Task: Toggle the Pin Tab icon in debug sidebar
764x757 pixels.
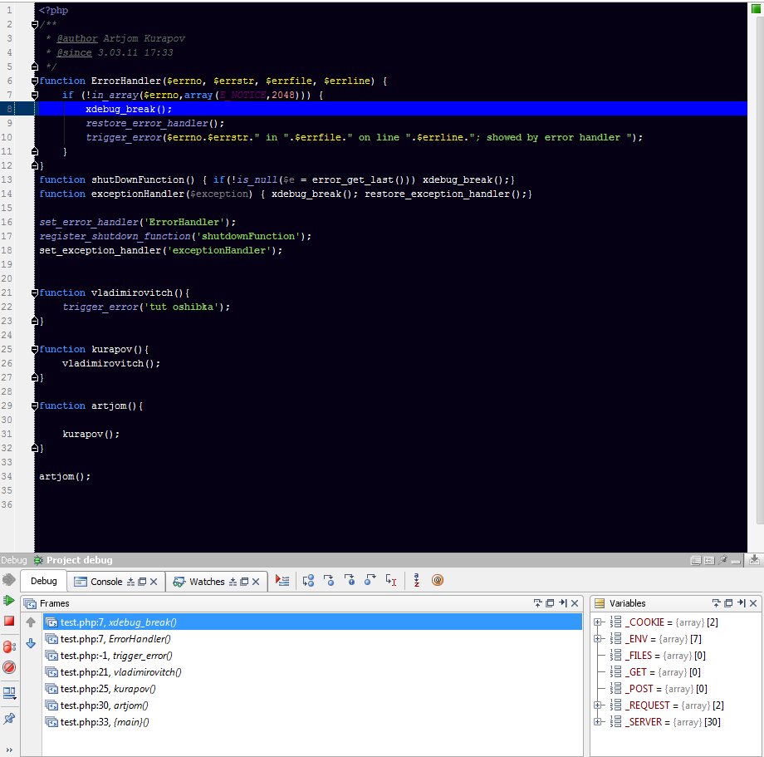Action: pyautogui.click(x=9, y=718)
